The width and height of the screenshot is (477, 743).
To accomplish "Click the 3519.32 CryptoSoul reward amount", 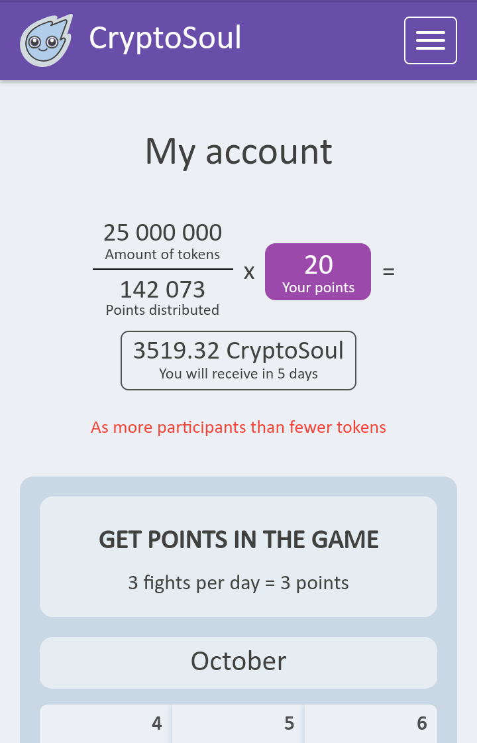I will 238,351.
